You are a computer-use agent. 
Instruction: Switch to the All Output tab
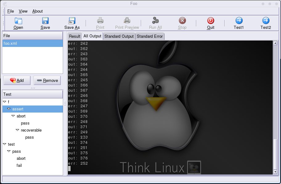(92, 36)
